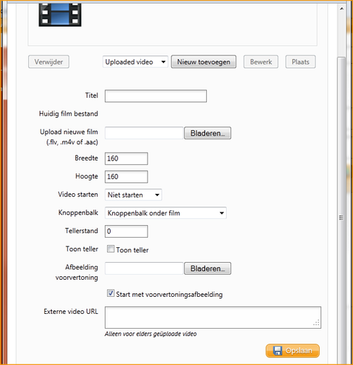Click the Nieuw toevoegen button
This screenshot has width=353, height=365.
pyautogui.click(x=204, y=61)
